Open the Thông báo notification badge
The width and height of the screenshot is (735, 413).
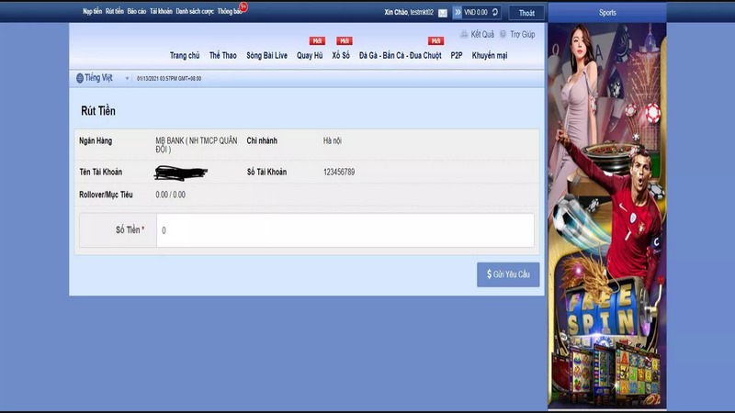(x=243, y=7)
